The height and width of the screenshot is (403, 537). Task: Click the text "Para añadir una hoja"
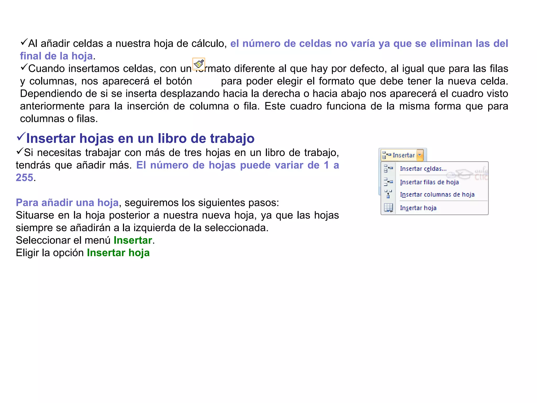[67, 203]
